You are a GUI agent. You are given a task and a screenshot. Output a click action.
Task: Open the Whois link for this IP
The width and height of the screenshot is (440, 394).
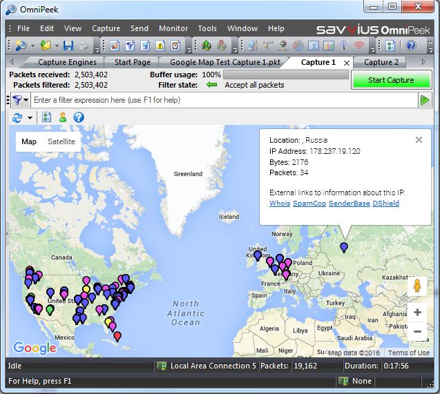point(280,204)
